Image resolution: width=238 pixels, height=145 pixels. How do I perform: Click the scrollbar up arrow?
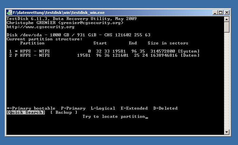point(226,19)
